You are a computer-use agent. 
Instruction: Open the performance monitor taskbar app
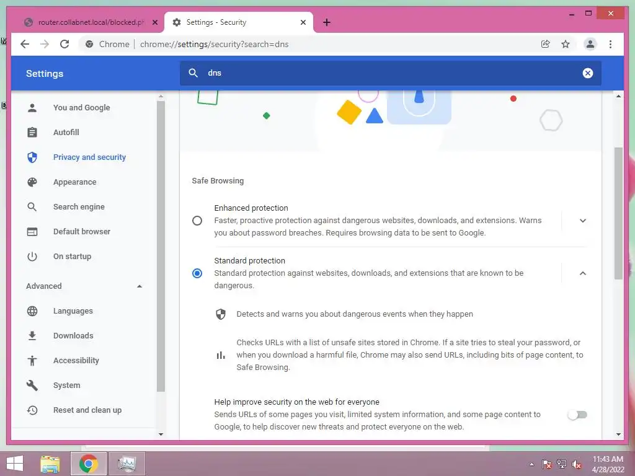point(127,464)
